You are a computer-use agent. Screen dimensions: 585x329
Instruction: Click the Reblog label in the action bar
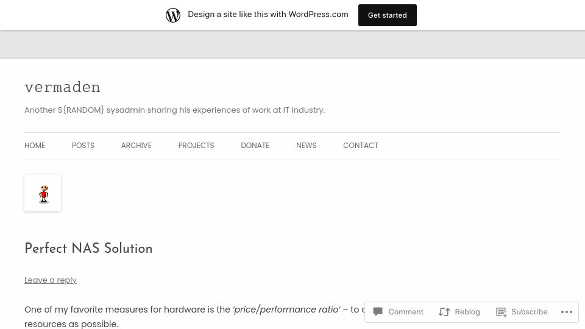click(467, 312)
